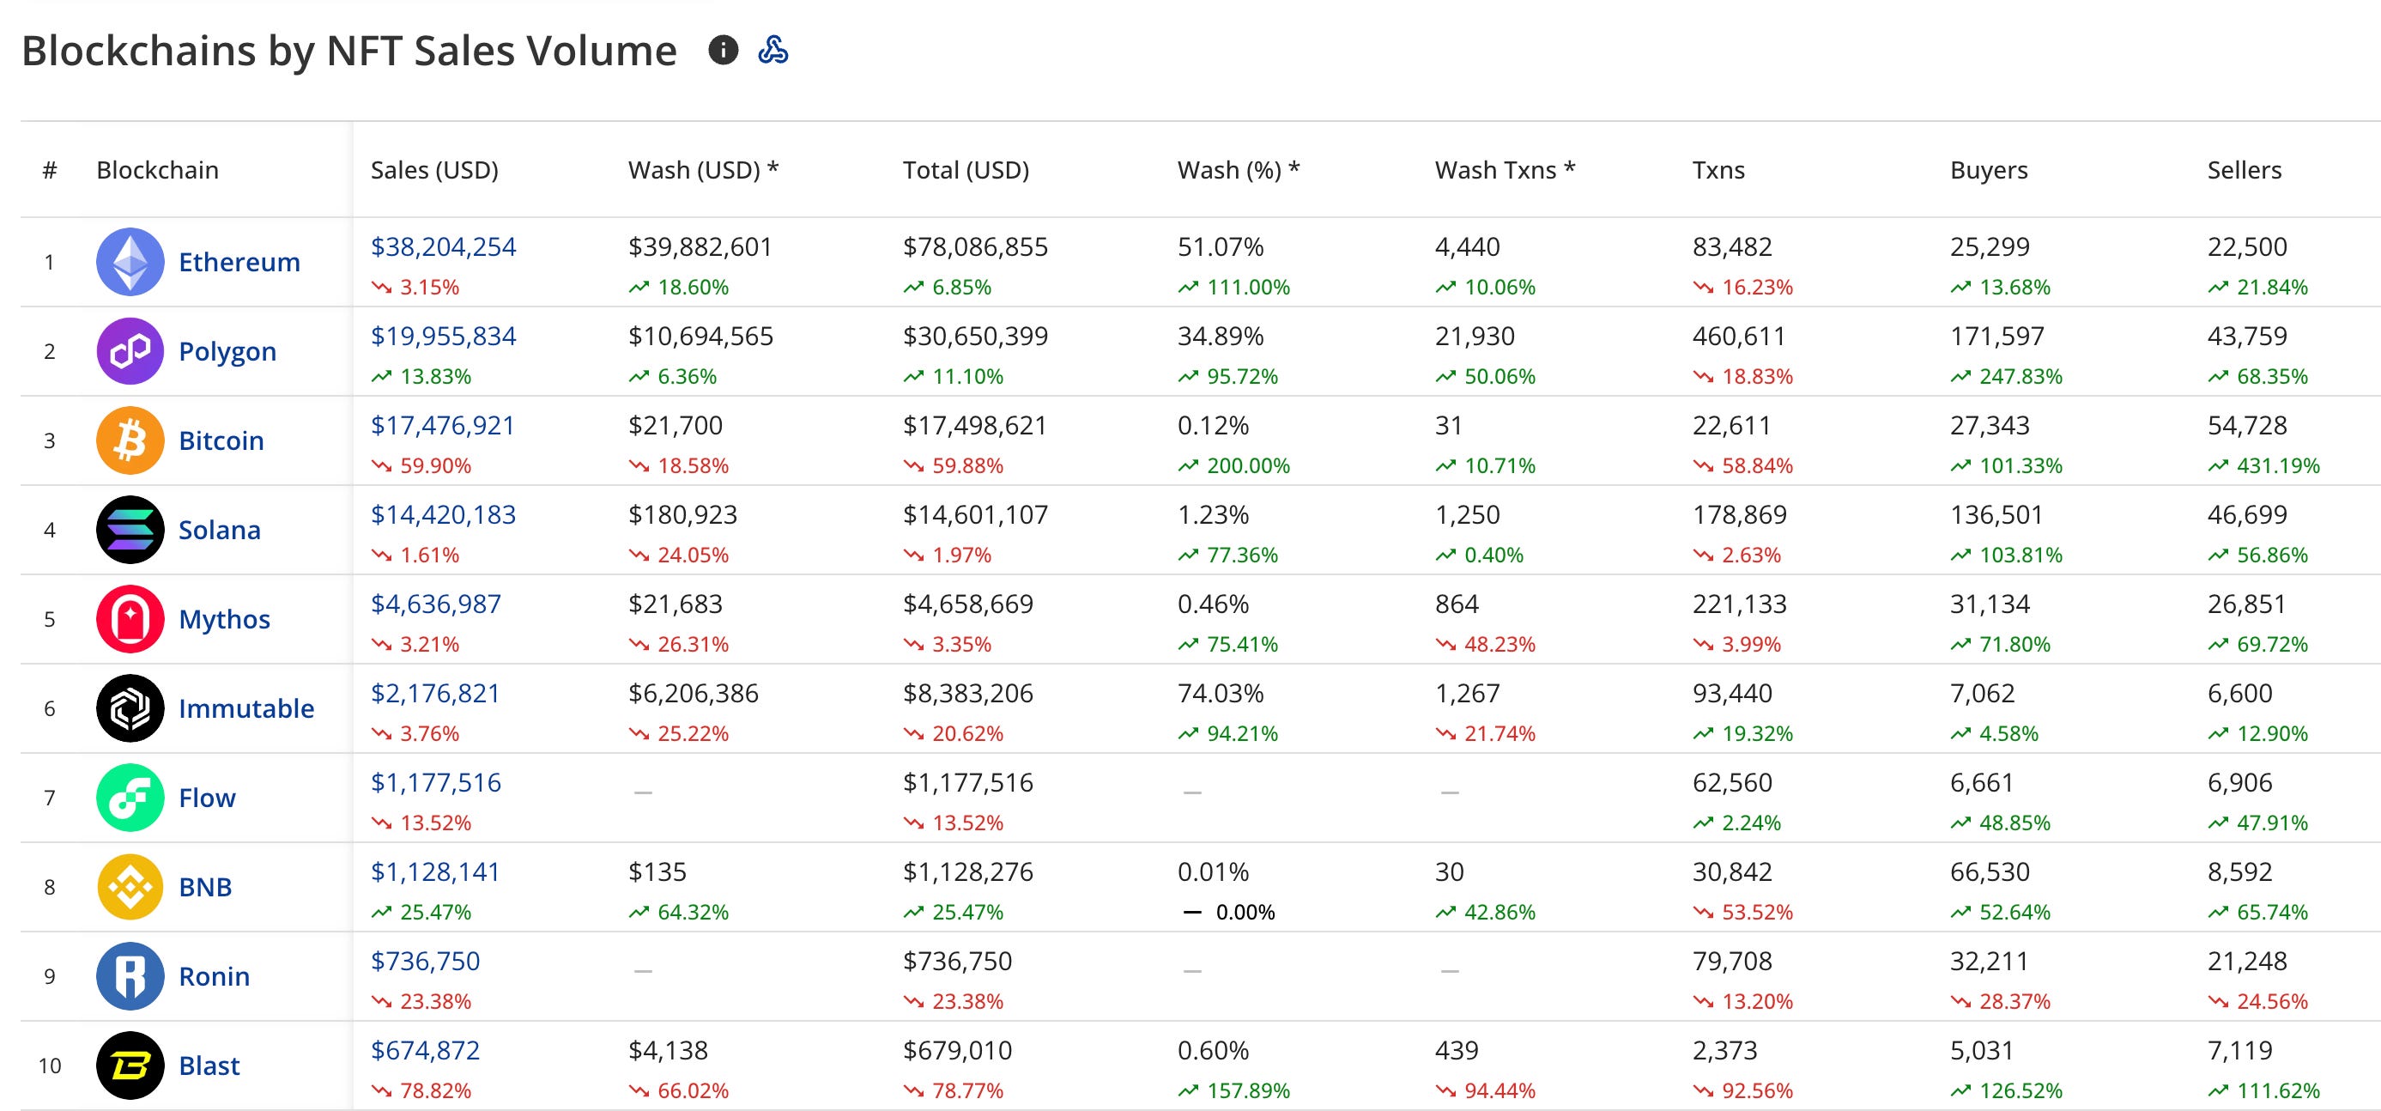Click the Flow logo icon
2381x1111 pixels.
130,798
